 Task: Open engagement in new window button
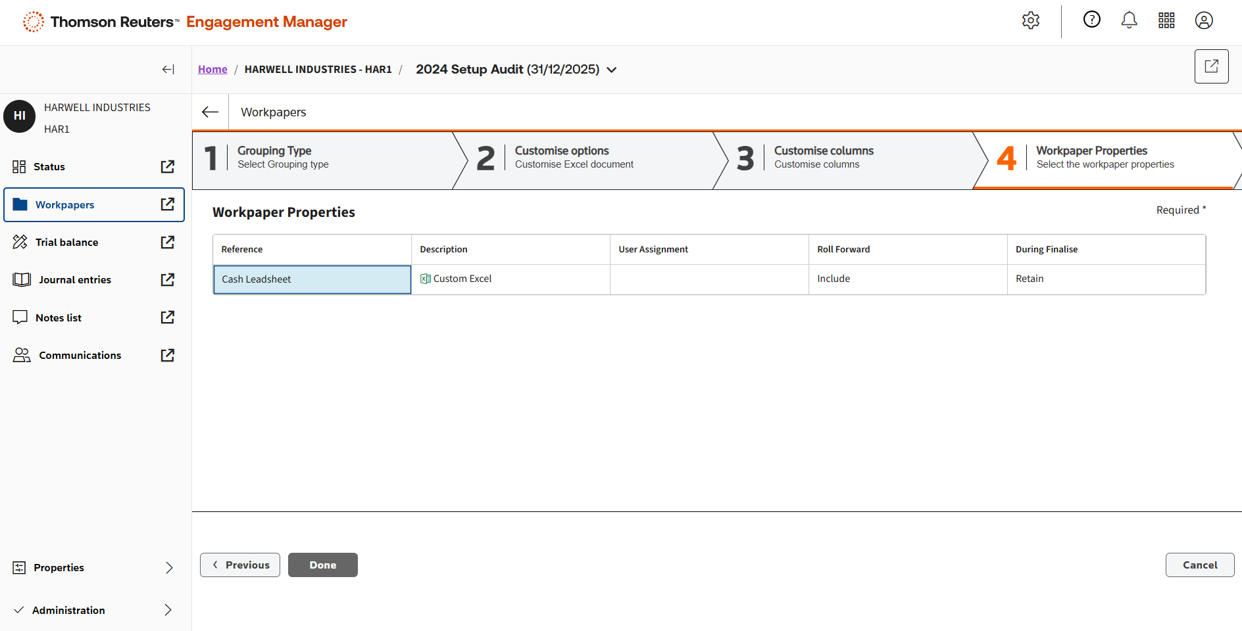pyautogui.click(x=1211, y=66)
